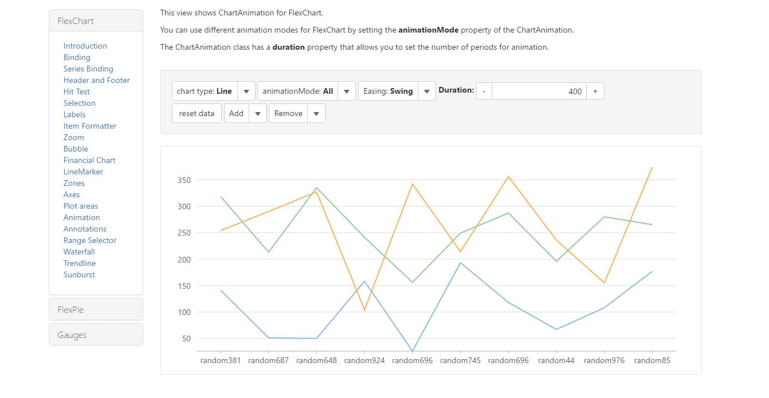Open the Introduction link
Screen dimensions: 769x398
click(85, 46)
